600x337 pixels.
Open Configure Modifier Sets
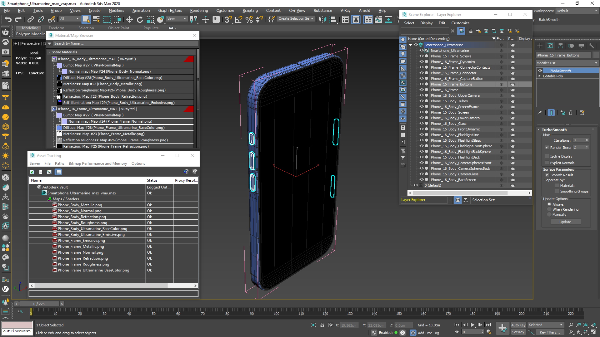582,113
